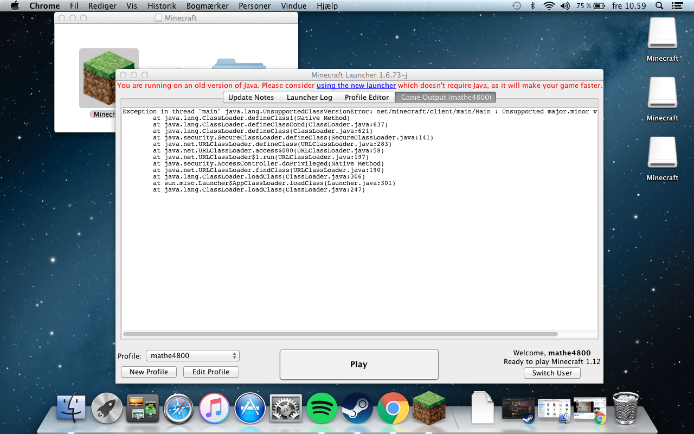Open Finder from the dock
694x434 pixels.
(x=71, y=408)
